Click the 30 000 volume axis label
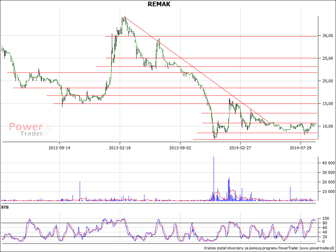Image resolution: width=336 pixels, height=252 pixels. tap(328, 173)
